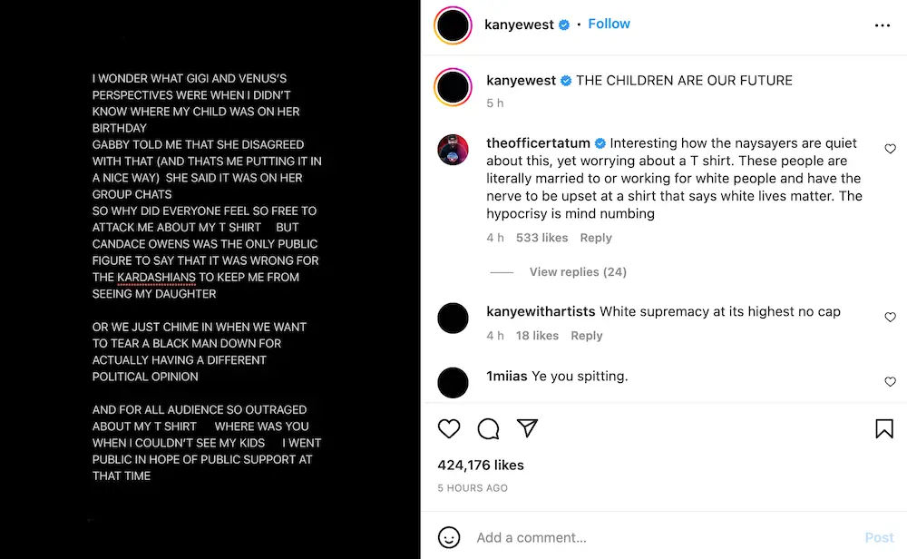Image resolution: width=907 pixels, height=559 pixels.
Task: Like the post with the heart icon
Action: point(449,428)
